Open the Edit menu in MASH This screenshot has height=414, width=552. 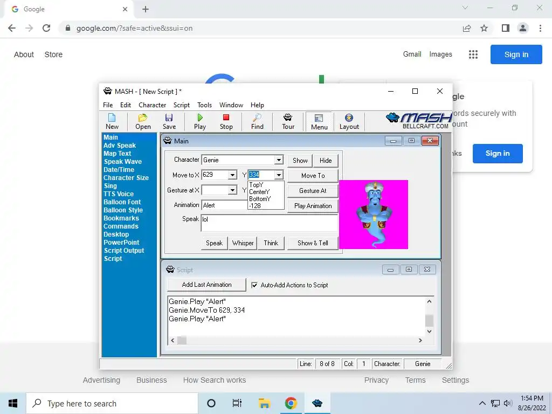pyautogui.click(x=125, y=105)
